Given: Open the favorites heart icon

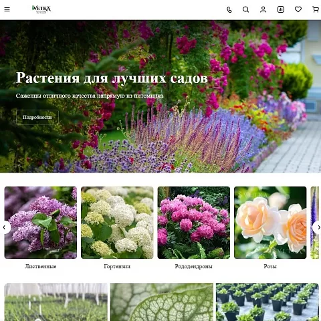Looking at the screenshot, I should click(x=298, y=9).
